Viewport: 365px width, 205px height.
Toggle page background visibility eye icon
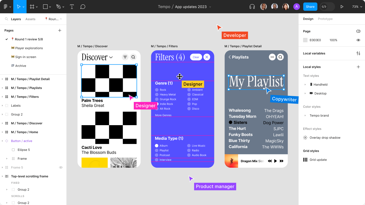click(358, 40)
